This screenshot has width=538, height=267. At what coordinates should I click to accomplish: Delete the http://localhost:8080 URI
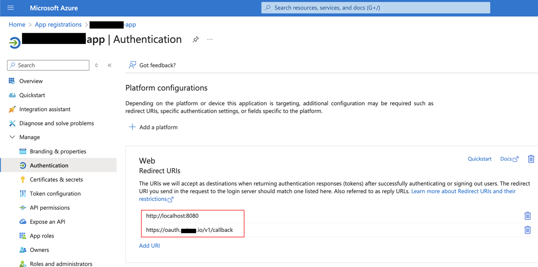[527, 216]
